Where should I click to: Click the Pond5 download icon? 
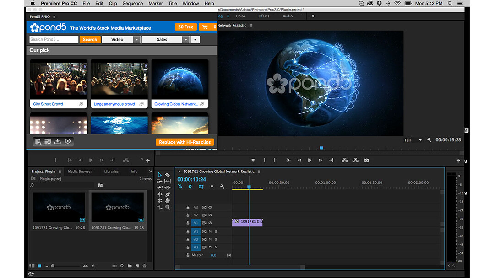tap(58, 142)
